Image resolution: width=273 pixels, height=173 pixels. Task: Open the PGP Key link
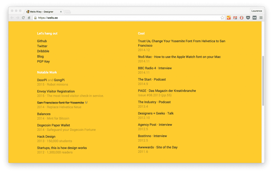(43, 61)
